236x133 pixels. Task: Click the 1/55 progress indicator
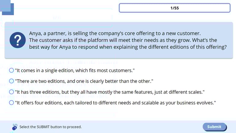click(175, 8)
